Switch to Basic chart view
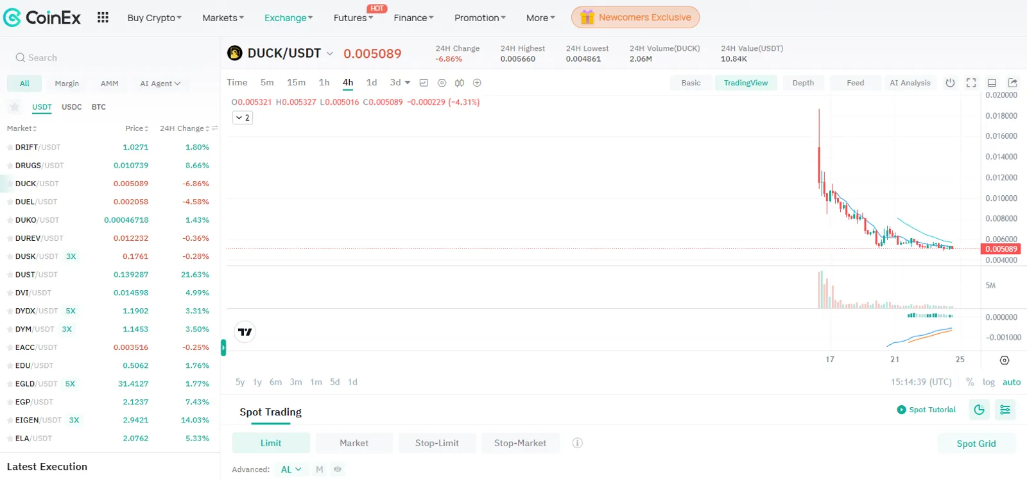 pos(691,83)
